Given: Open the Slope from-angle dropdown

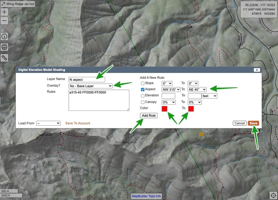Looking at the screenshot, I should pos(167,83).
